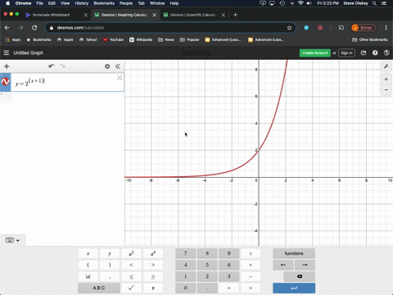The width and height of the screenshot is (393, 295).
Task: Add a new expression item with plus
Action: (7, 66)
